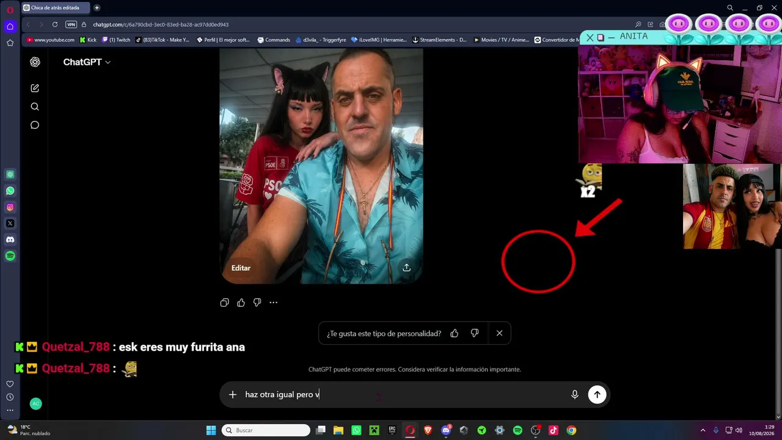The image size is (782, 440).
Task: Open Epic Games Launcher from taskbar
Action: pyautogui.click(x=392, y=430)
